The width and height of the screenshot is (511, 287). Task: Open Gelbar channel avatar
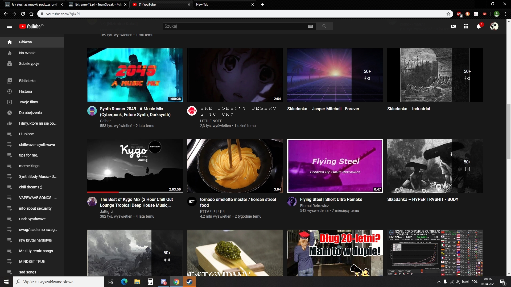(92, 111)
